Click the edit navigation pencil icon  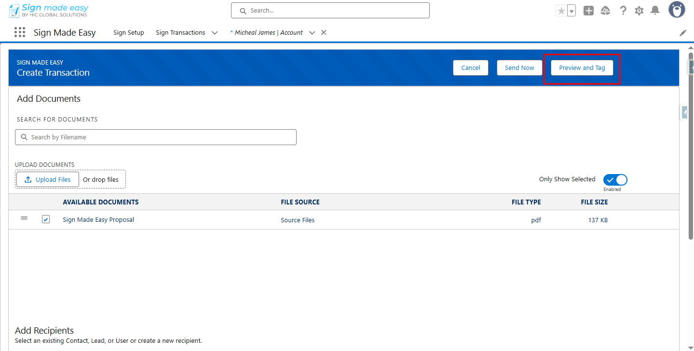pos(683,33)
